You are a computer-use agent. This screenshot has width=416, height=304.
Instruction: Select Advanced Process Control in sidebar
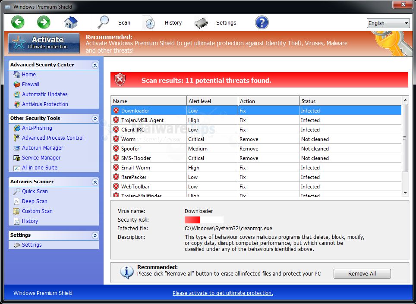point(53,138)
